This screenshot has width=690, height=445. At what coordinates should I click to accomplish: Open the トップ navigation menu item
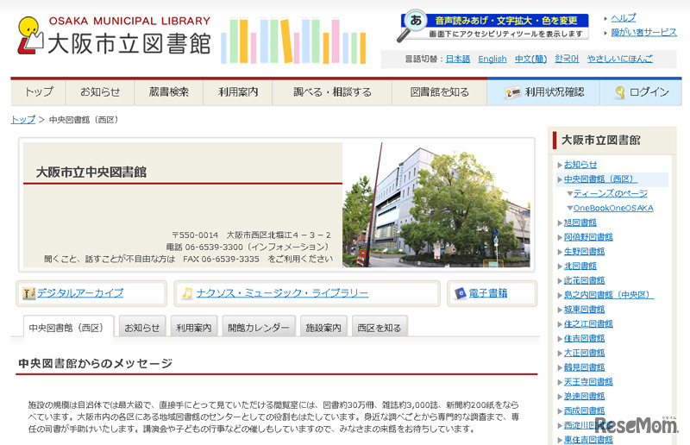39,92
